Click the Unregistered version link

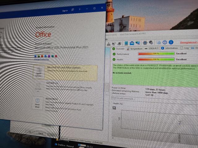[x=189, y=43]
